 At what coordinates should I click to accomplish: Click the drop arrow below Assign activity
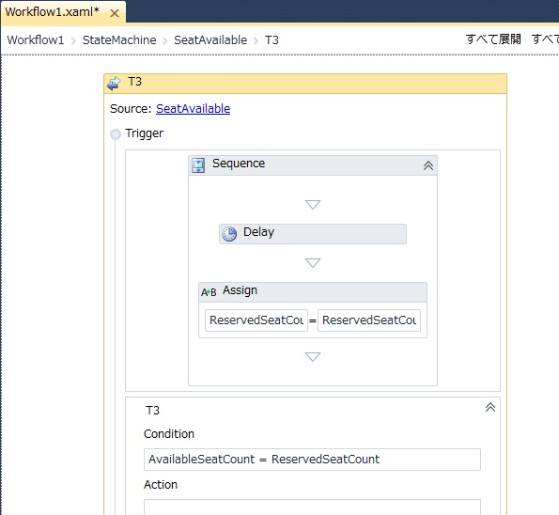pos(313,357)
